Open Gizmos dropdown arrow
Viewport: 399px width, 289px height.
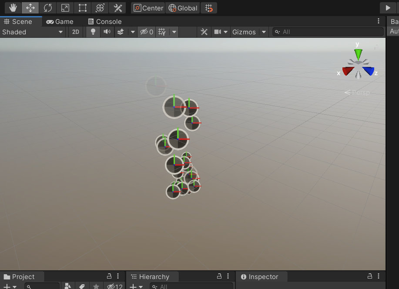[x=264, y=32]
